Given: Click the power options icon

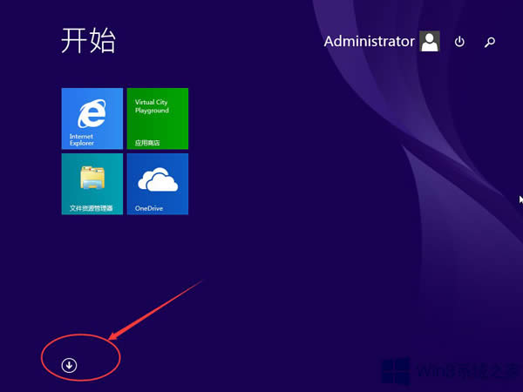Looking at the screenshot, I should coord(459,42).
